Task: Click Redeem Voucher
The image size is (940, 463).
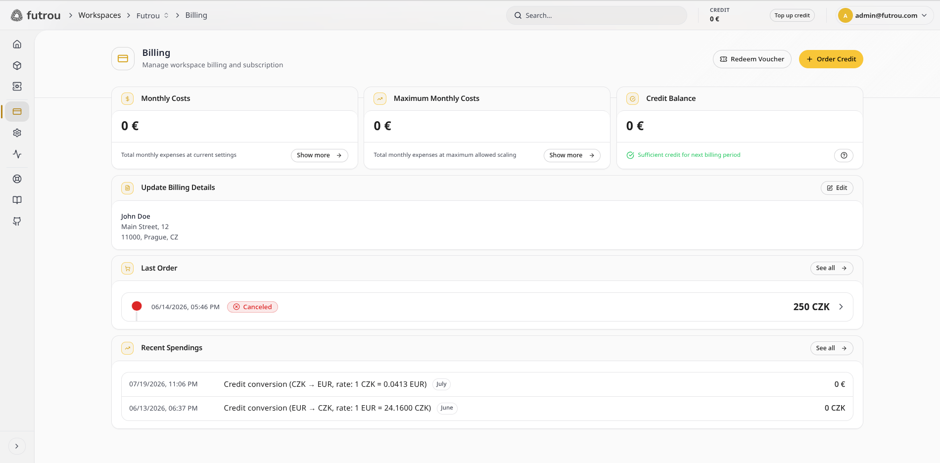Action: pyautogui.click(x=752, y=59)
